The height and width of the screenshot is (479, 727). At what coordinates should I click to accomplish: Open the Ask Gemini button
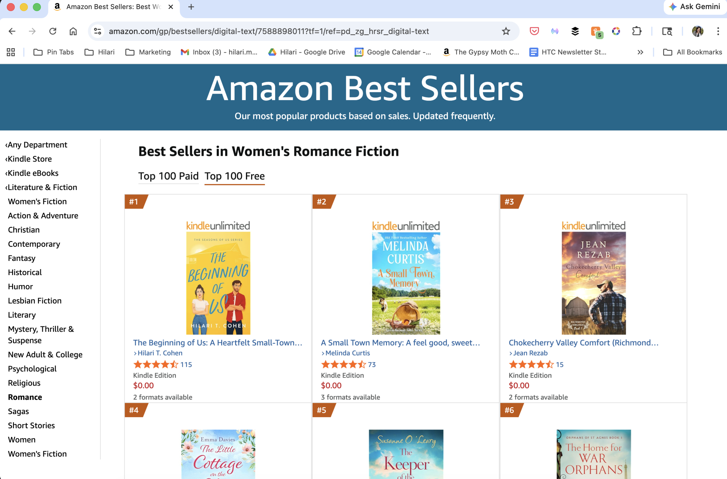point(694,7)
